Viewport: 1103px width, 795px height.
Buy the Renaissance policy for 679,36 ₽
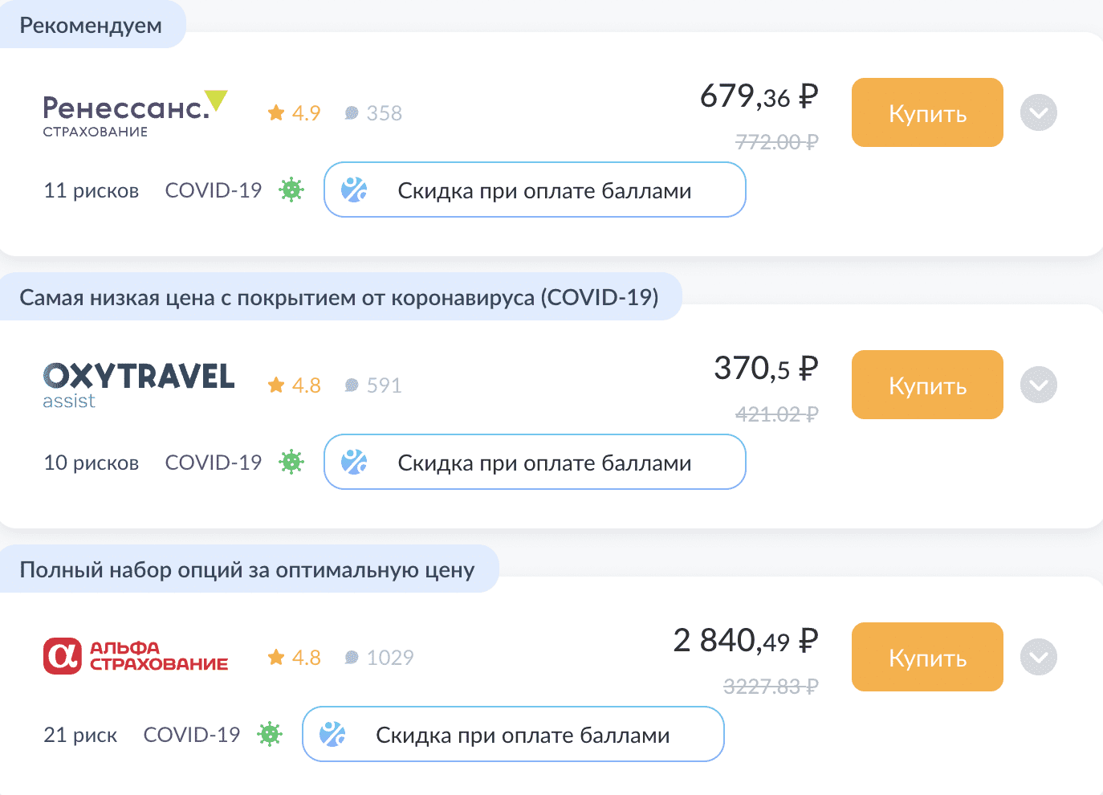pyautogui.click(x=927, y=112)
